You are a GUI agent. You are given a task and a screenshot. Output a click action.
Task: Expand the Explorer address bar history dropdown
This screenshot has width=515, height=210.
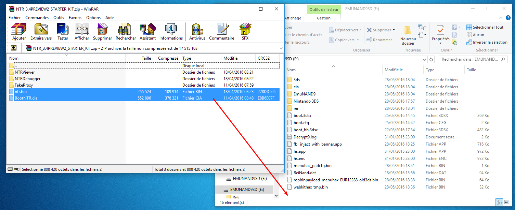click(424, 59)
